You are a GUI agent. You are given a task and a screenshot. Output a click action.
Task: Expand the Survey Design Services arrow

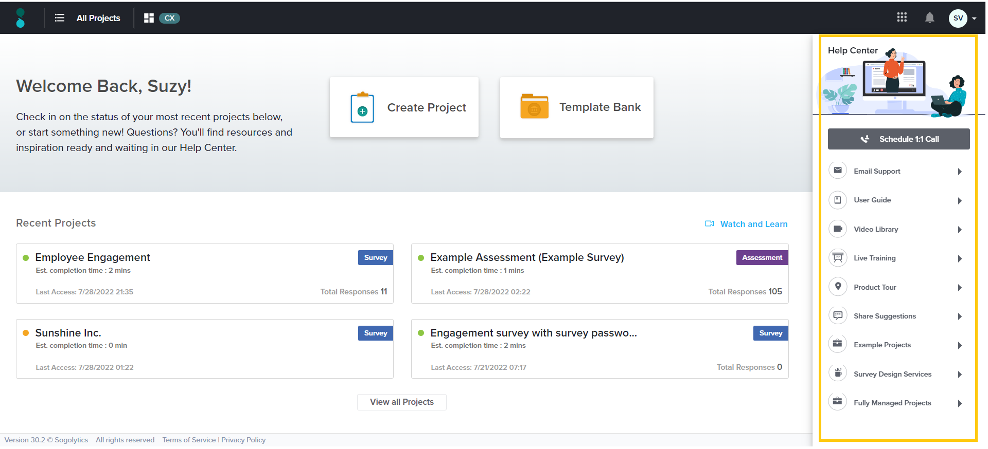[x=960, y=375]
